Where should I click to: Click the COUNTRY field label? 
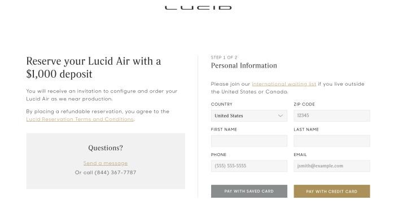point(221,104)
